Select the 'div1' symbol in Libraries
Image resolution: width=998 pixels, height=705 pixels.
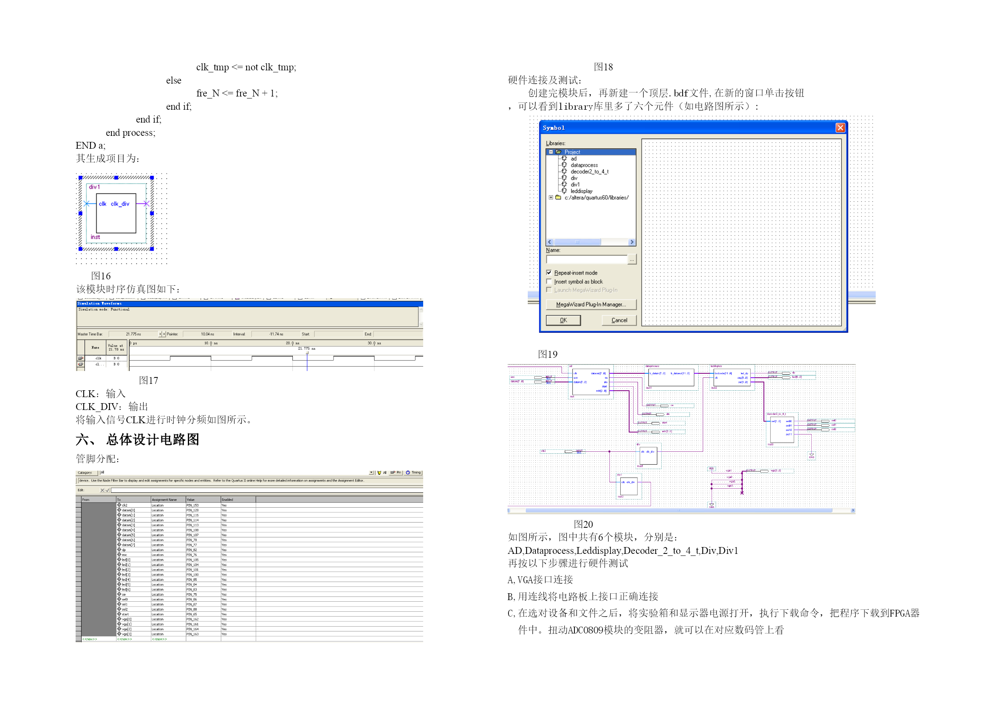pos(575,184)
